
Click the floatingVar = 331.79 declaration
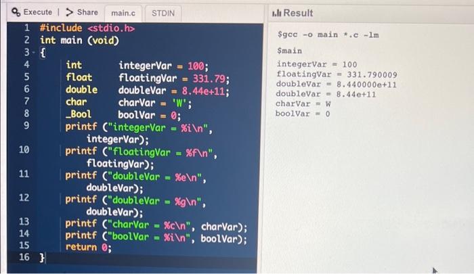tap(148, 78)
